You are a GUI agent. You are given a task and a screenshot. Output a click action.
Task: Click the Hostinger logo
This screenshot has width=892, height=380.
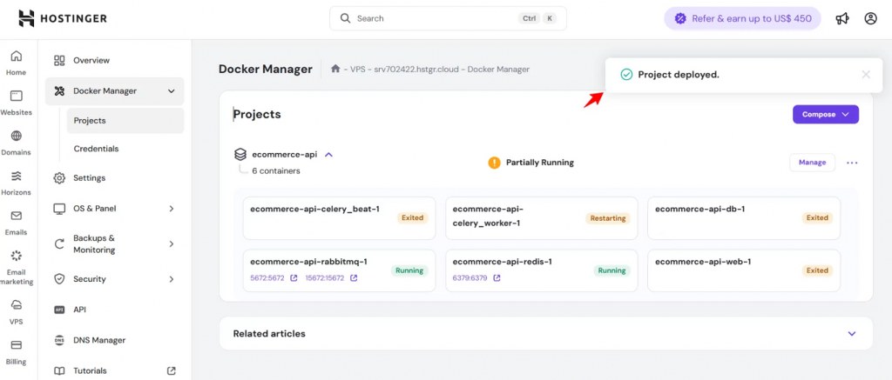(x=63, y=18)
